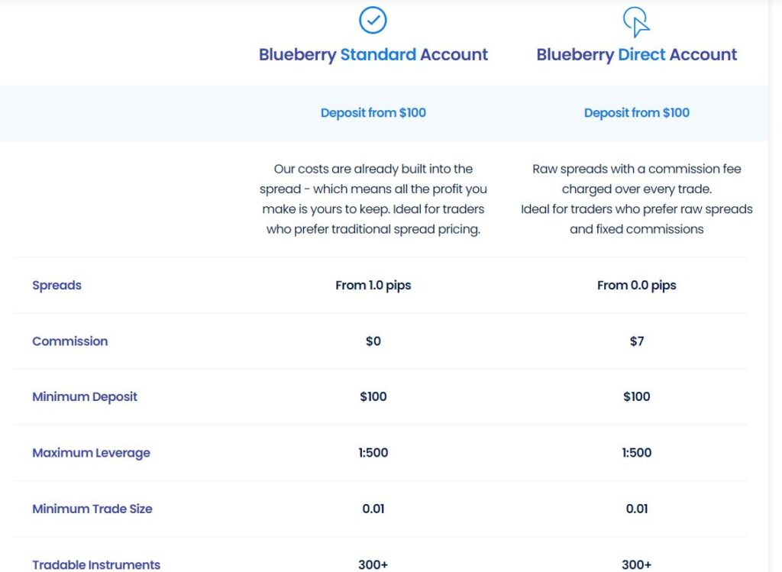This screenshot has width=782, height=572.
Task: Select the Tradable Instruments row label
Action: [96, 564]
